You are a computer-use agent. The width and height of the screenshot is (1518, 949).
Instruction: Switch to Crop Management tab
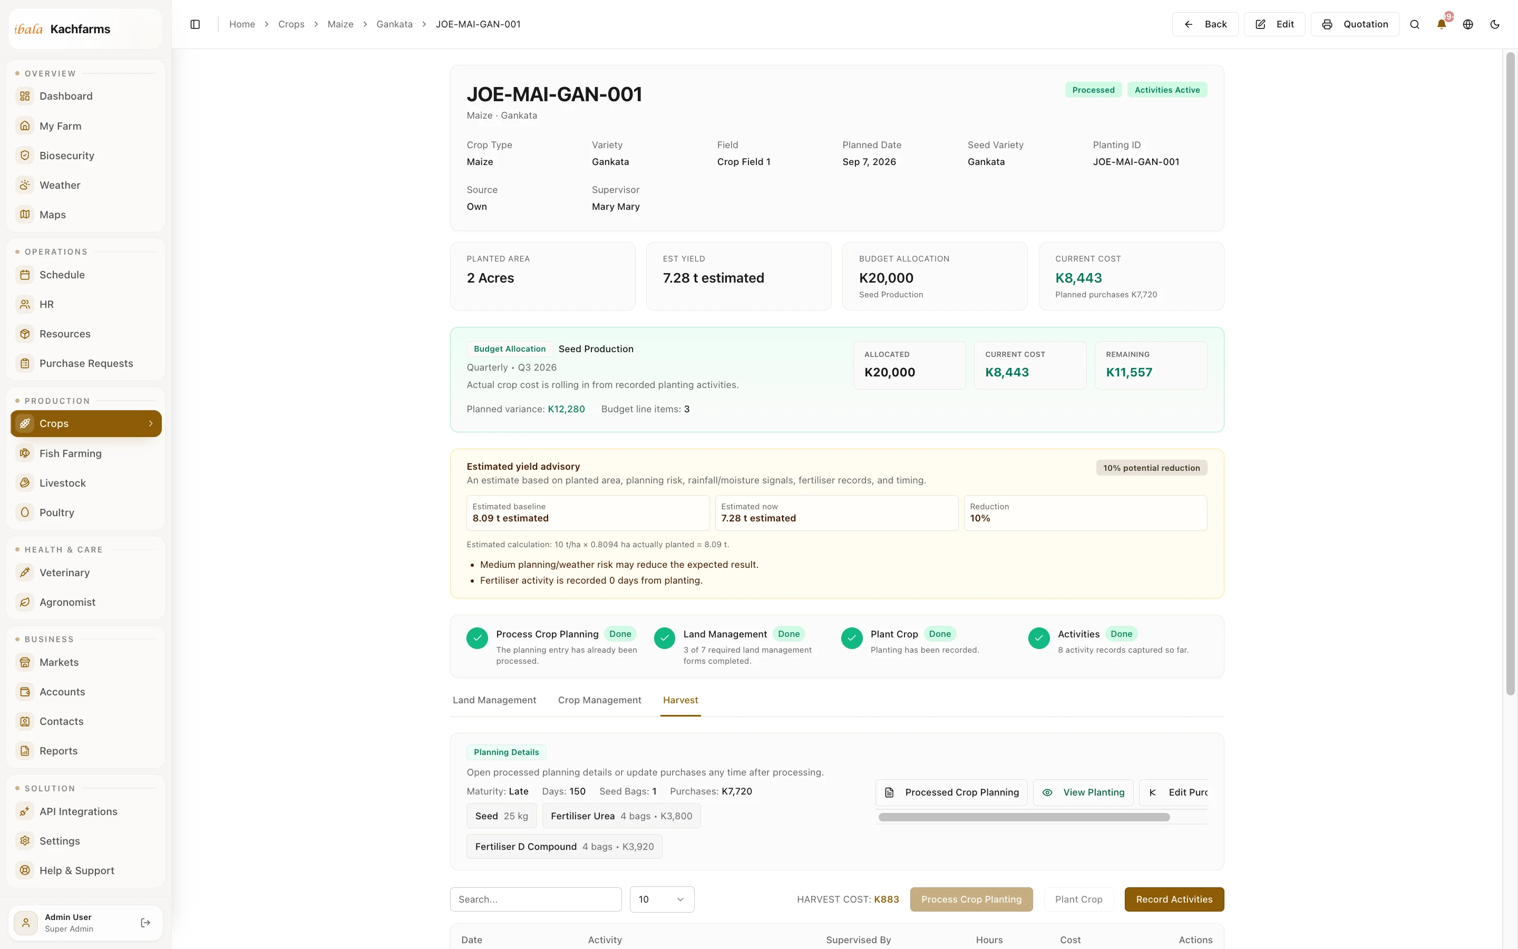(600, 700)
